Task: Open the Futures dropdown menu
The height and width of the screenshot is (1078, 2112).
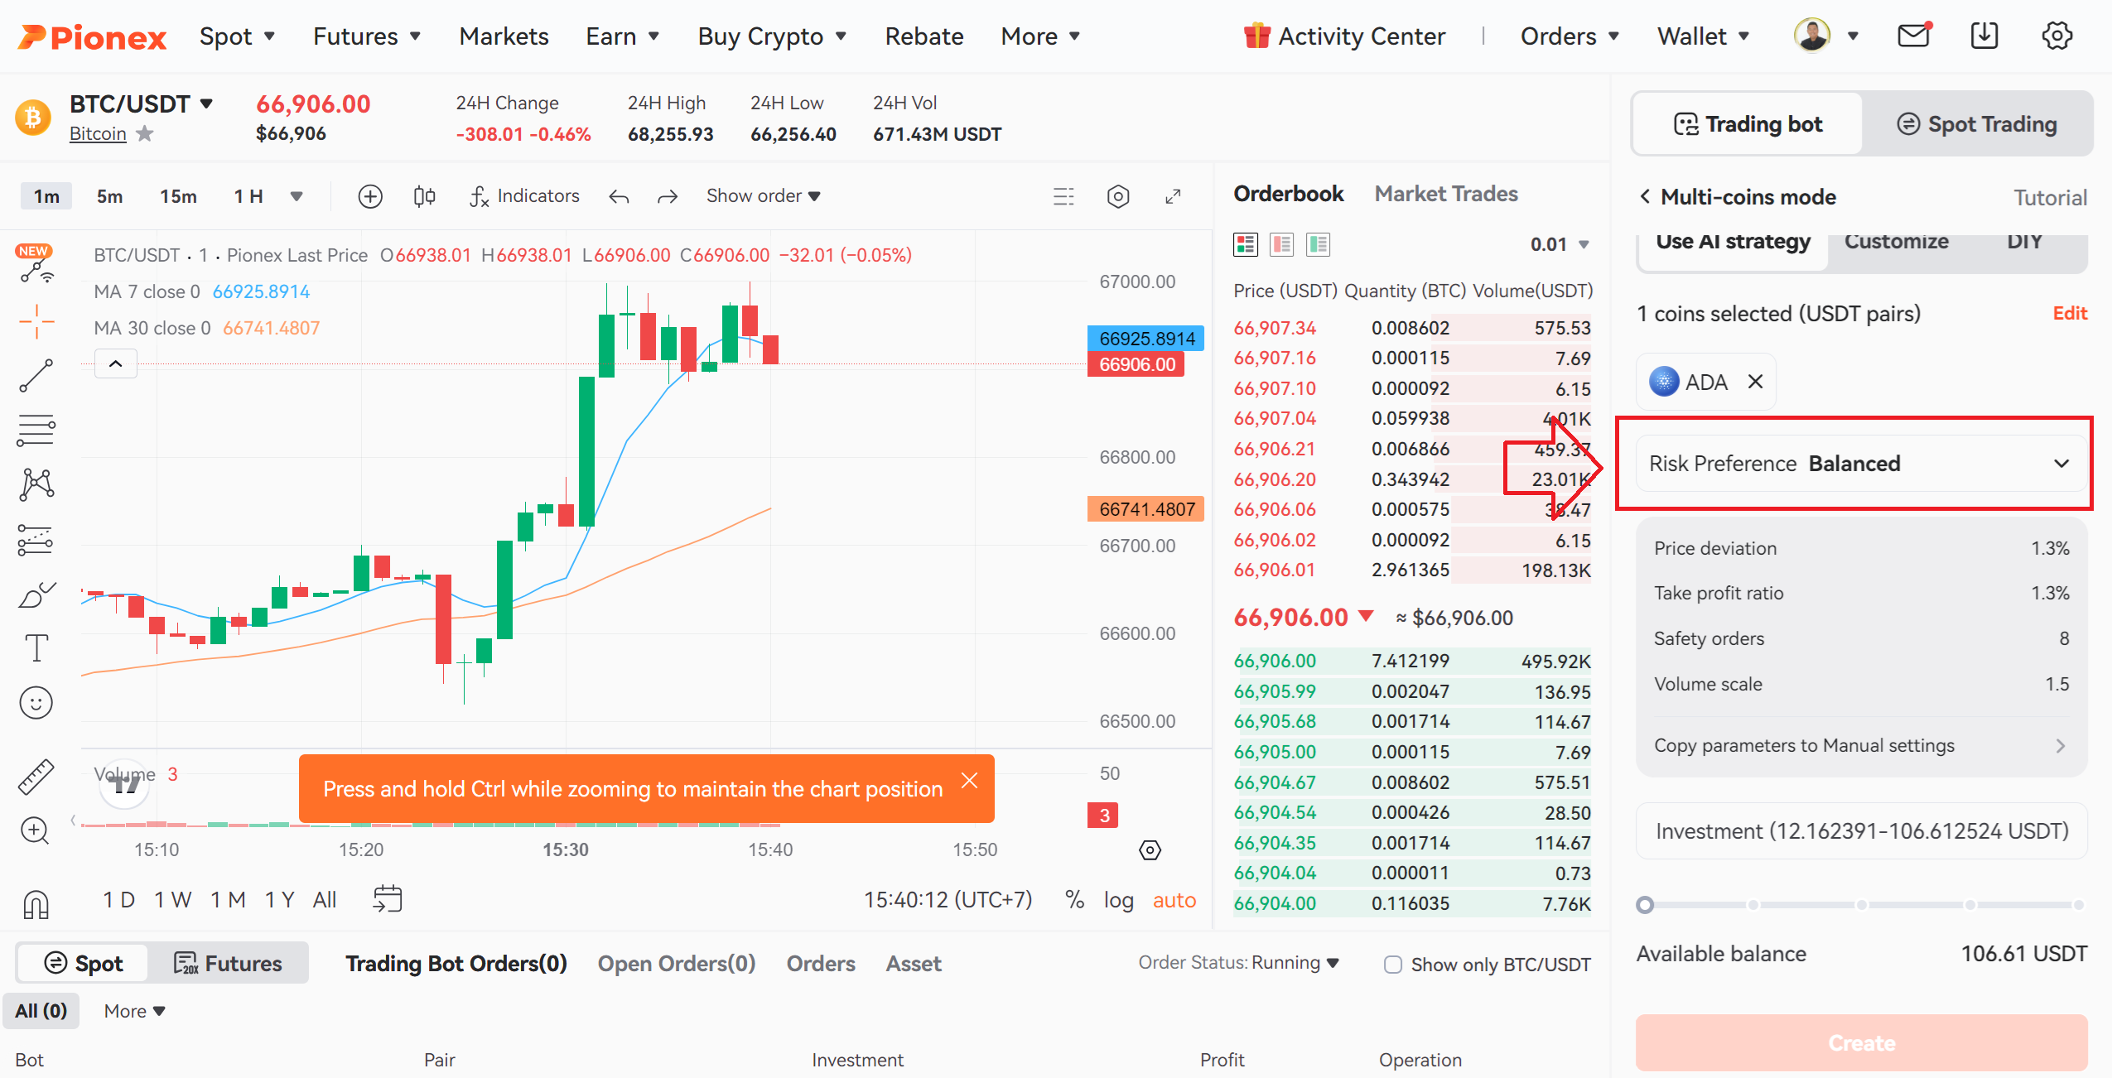Action: tap(367, 36)
